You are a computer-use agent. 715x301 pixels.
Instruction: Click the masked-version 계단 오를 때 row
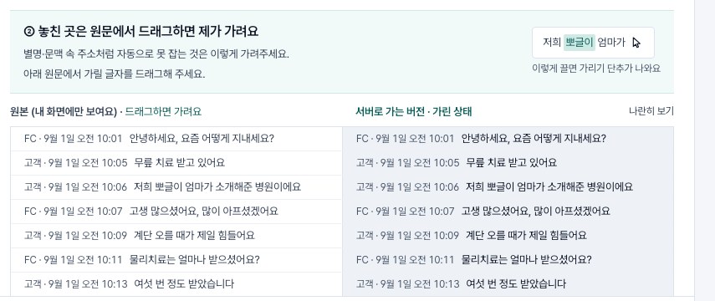[508, 235]
